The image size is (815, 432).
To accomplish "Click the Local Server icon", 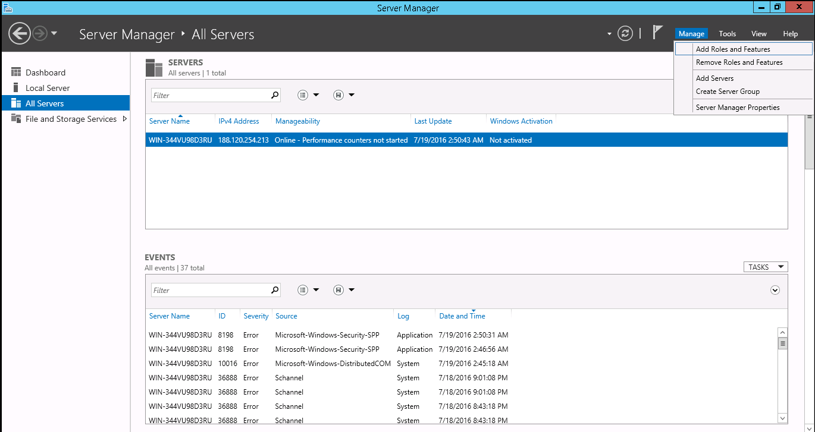I will pos(16,88).
